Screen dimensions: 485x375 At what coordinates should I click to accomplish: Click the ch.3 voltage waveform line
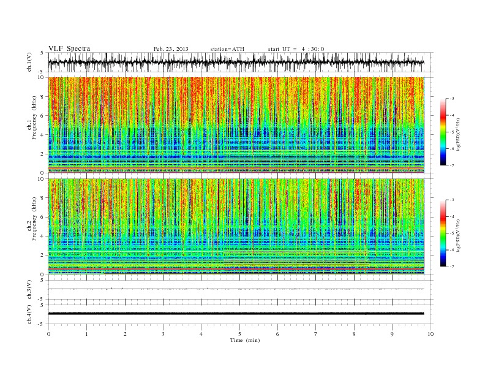click(x=236, y=289)
